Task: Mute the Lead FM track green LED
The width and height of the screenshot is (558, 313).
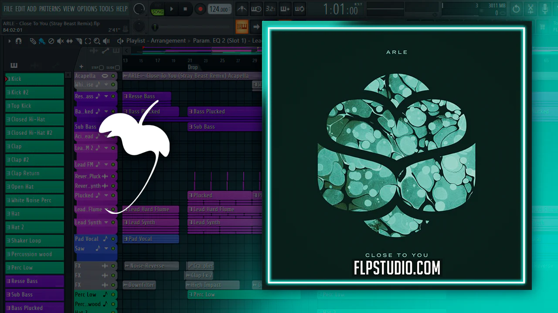Action: (x=113, y=165)
